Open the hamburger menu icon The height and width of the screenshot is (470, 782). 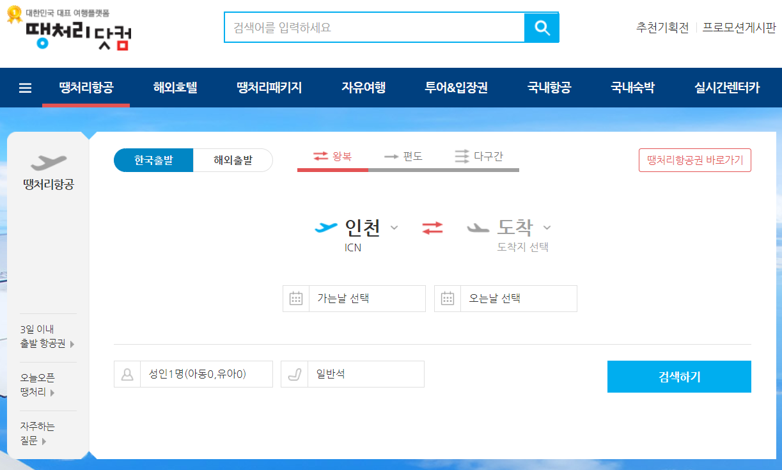click(x=25, y=88)
